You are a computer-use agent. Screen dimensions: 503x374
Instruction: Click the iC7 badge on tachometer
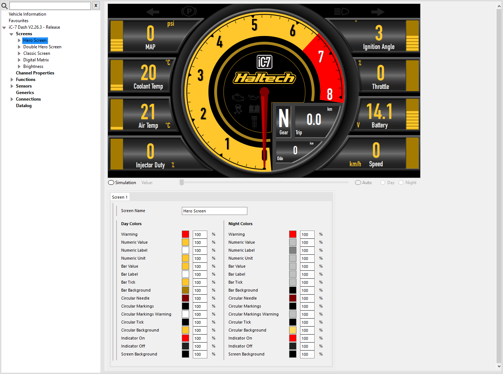[264, 62]
